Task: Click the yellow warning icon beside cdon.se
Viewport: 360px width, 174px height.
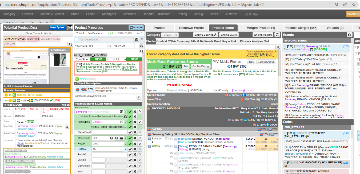Action: click(6, 95)
